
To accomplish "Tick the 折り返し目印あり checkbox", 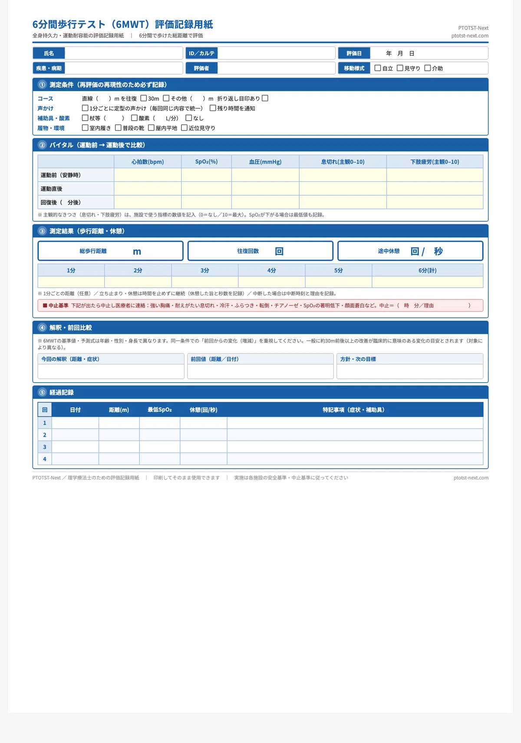I will pos(265,99).
